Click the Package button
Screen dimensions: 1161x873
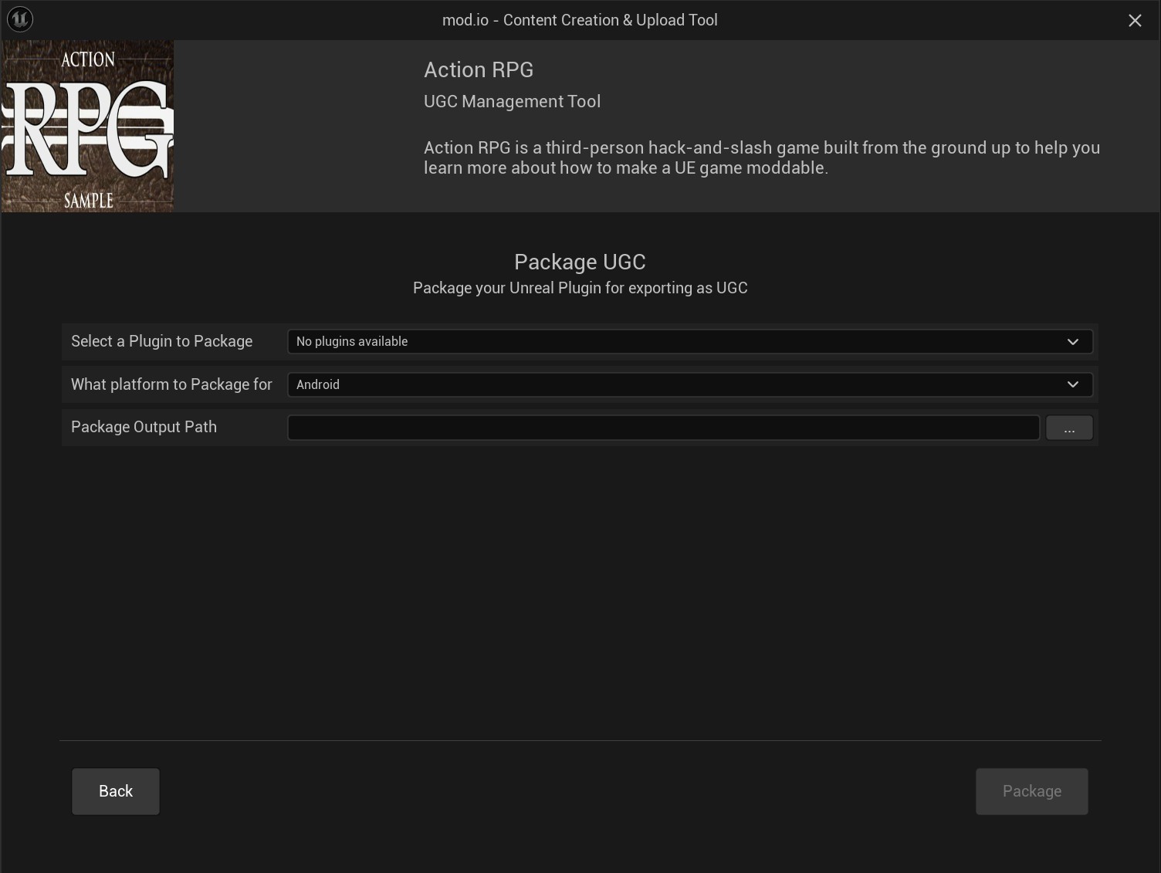1031,790
